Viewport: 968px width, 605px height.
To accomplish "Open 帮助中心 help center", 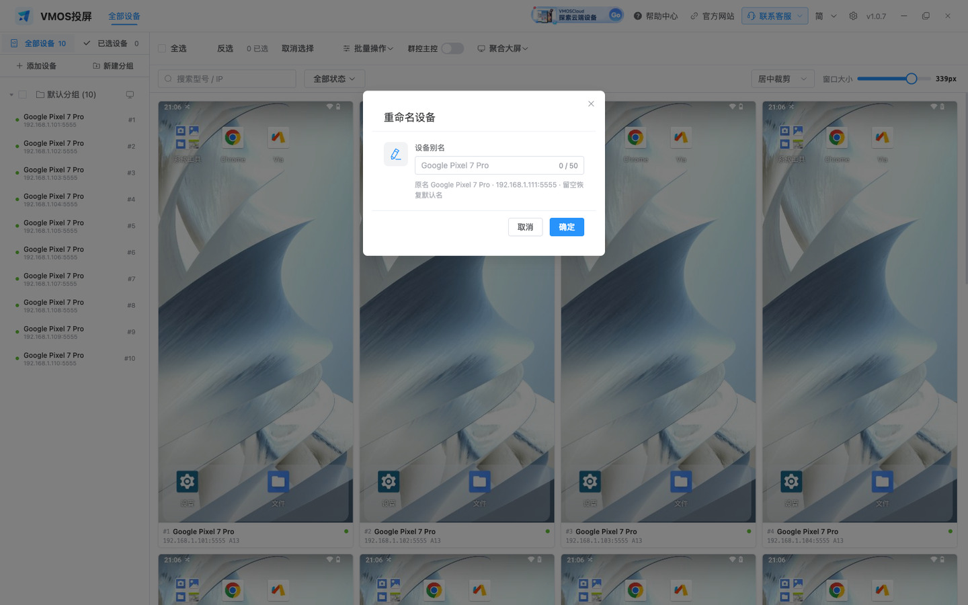I will pyautogui.click(x=655, y=16).
